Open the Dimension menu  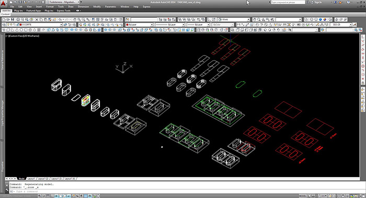tap(83, 6)
